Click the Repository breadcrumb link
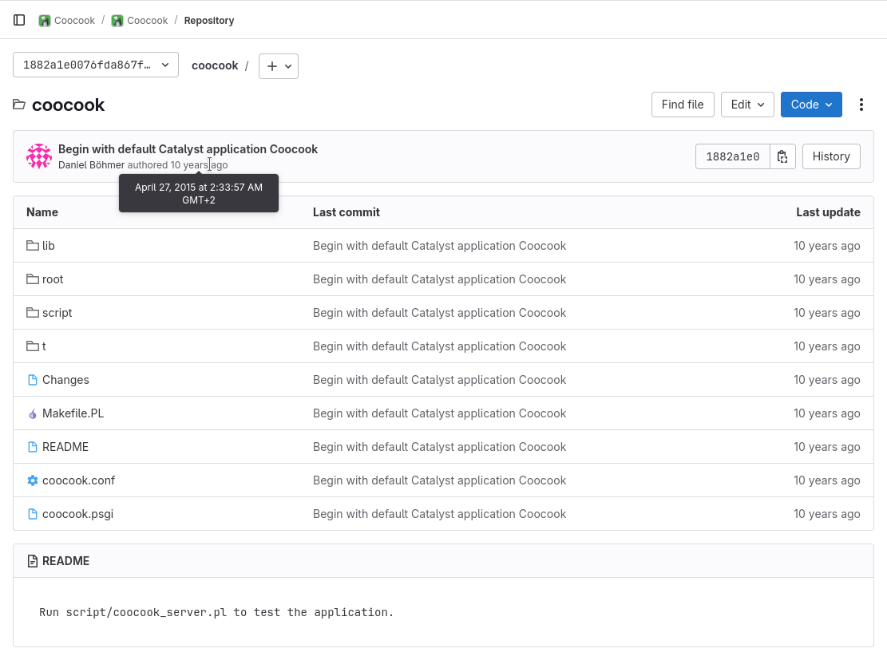 click(x=208, y=21)
